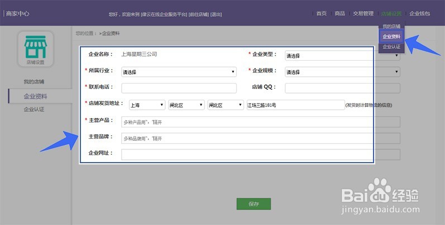
Task: Click the 企业资料 breadcrumb text
Action: point(111,33)
